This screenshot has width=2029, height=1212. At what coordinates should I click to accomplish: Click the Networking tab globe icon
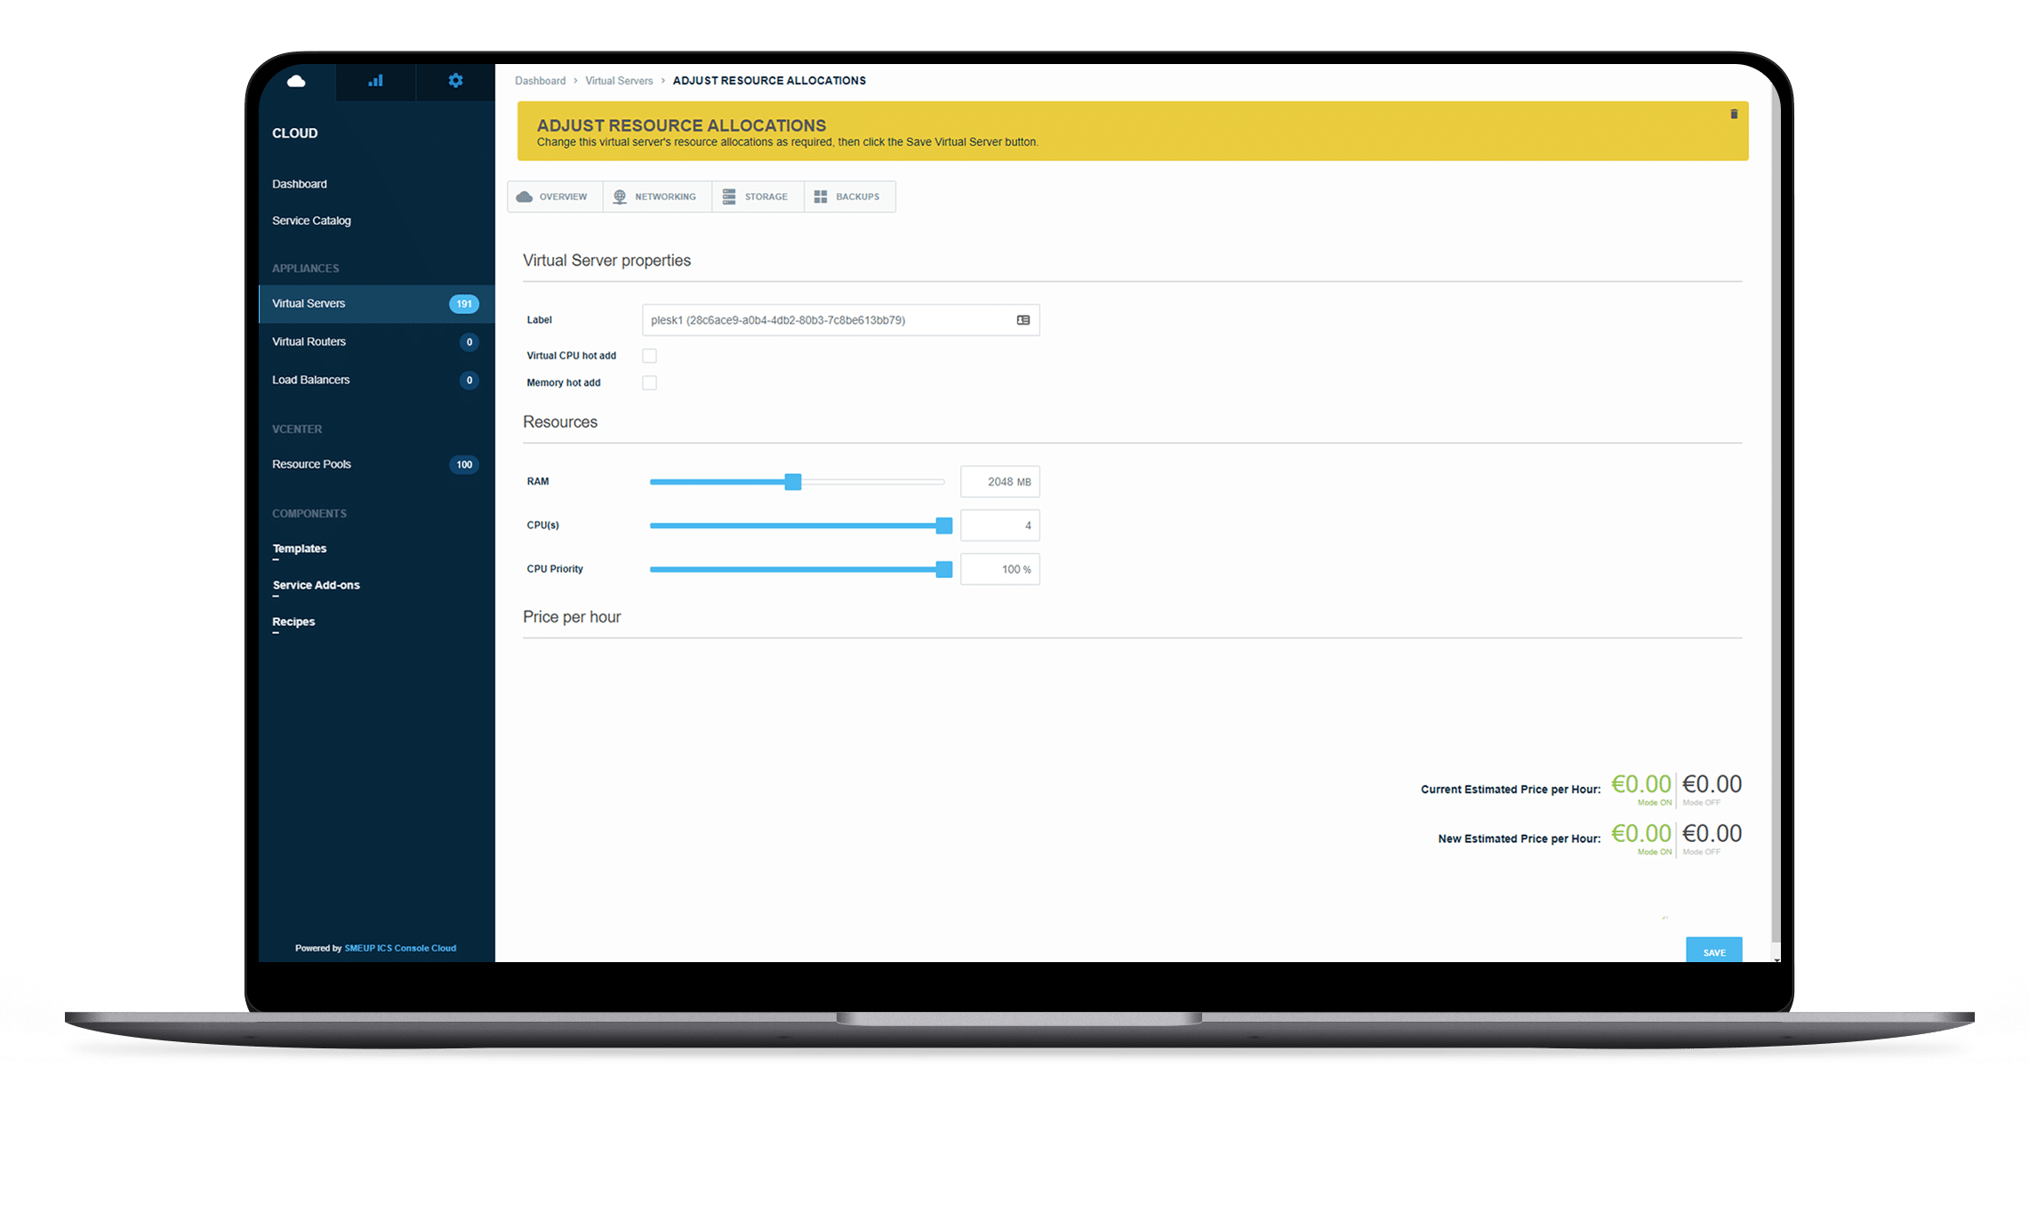coord(620,197)
